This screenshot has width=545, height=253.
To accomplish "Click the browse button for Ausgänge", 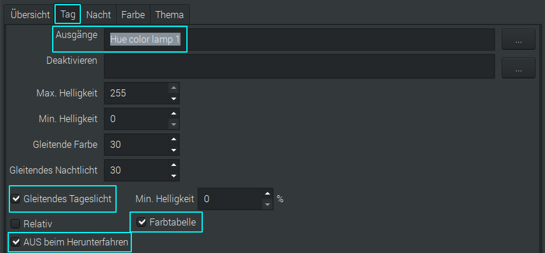I will [x=519, y=40].
